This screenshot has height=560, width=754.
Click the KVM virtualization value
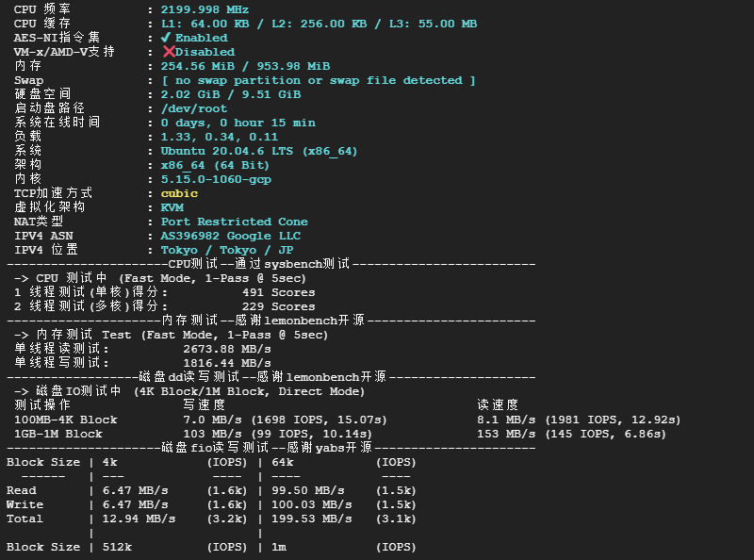click(172, 207)
